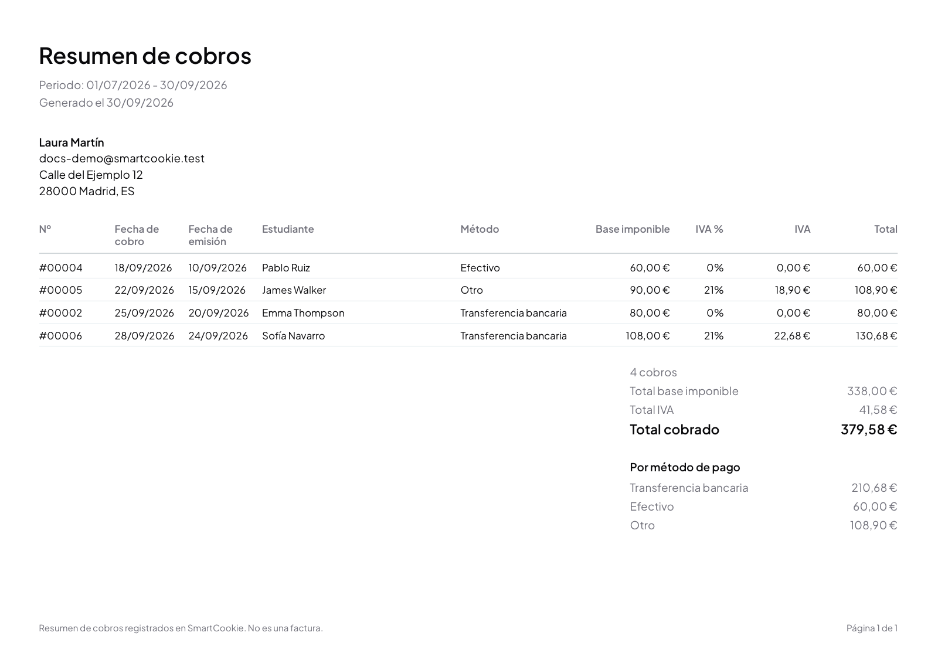Click 'Total base imponible' label
The image size is (938, 663).
684,391
